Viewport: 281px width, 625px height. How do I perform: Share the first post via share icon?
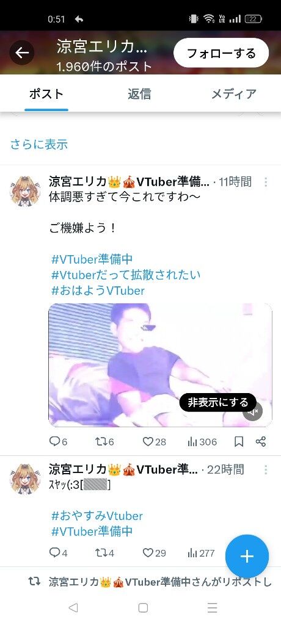261,442
